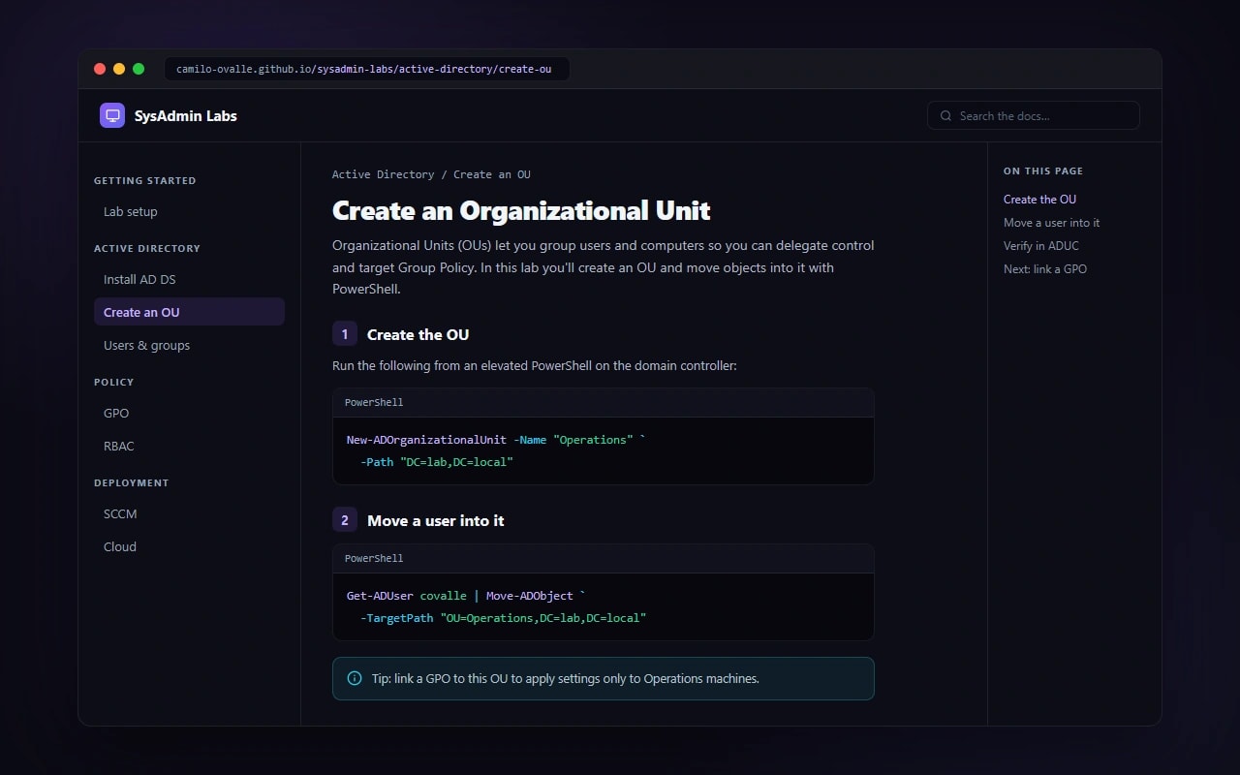Click the -Path "DC=lab,DC=local" code line

click(x=437, y=462)
